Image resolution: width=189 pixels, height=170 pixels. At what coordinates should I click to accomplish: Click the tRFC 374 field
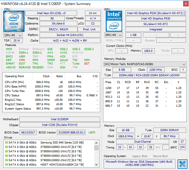pyautogui.click(x=182, y=147)
